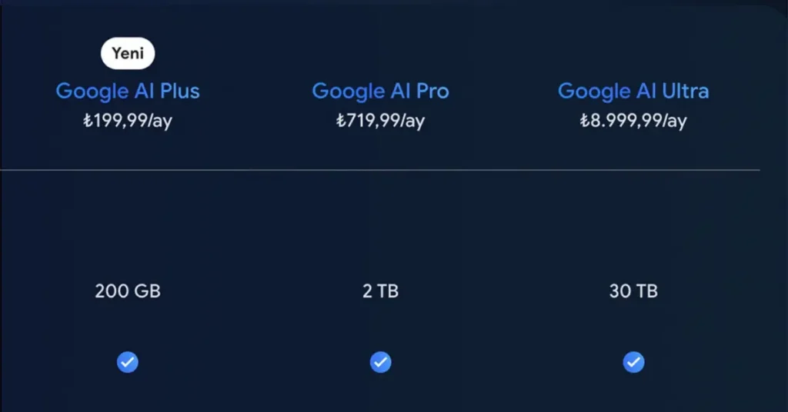The height and width of the screenshot is (412, 788).
Task: Click the 30 TB storage value
Action: coord(633,291)
